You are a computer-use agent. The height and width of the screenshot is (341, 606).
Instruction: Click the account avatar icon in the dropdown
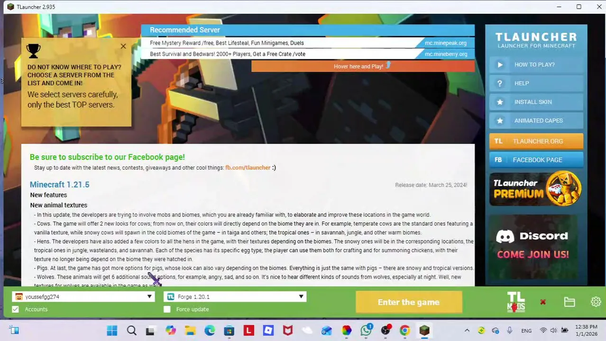click(19, 297)
